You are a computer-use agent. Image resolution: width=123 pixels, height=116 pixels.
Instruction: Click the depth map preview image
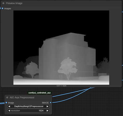61,48
